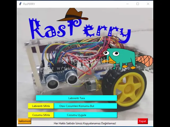Screen dimensions: 170x127
Task: Minimize the RasPERRY window
Action: click(x=127, y=4)
